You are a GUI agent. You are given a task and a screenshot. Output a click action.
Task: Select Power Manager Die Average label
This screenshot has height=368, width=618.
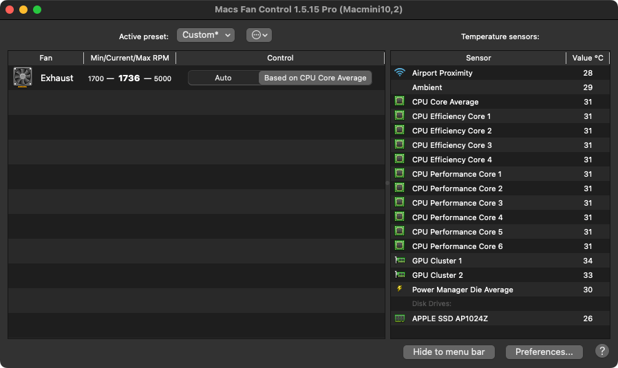pos(462,290)
